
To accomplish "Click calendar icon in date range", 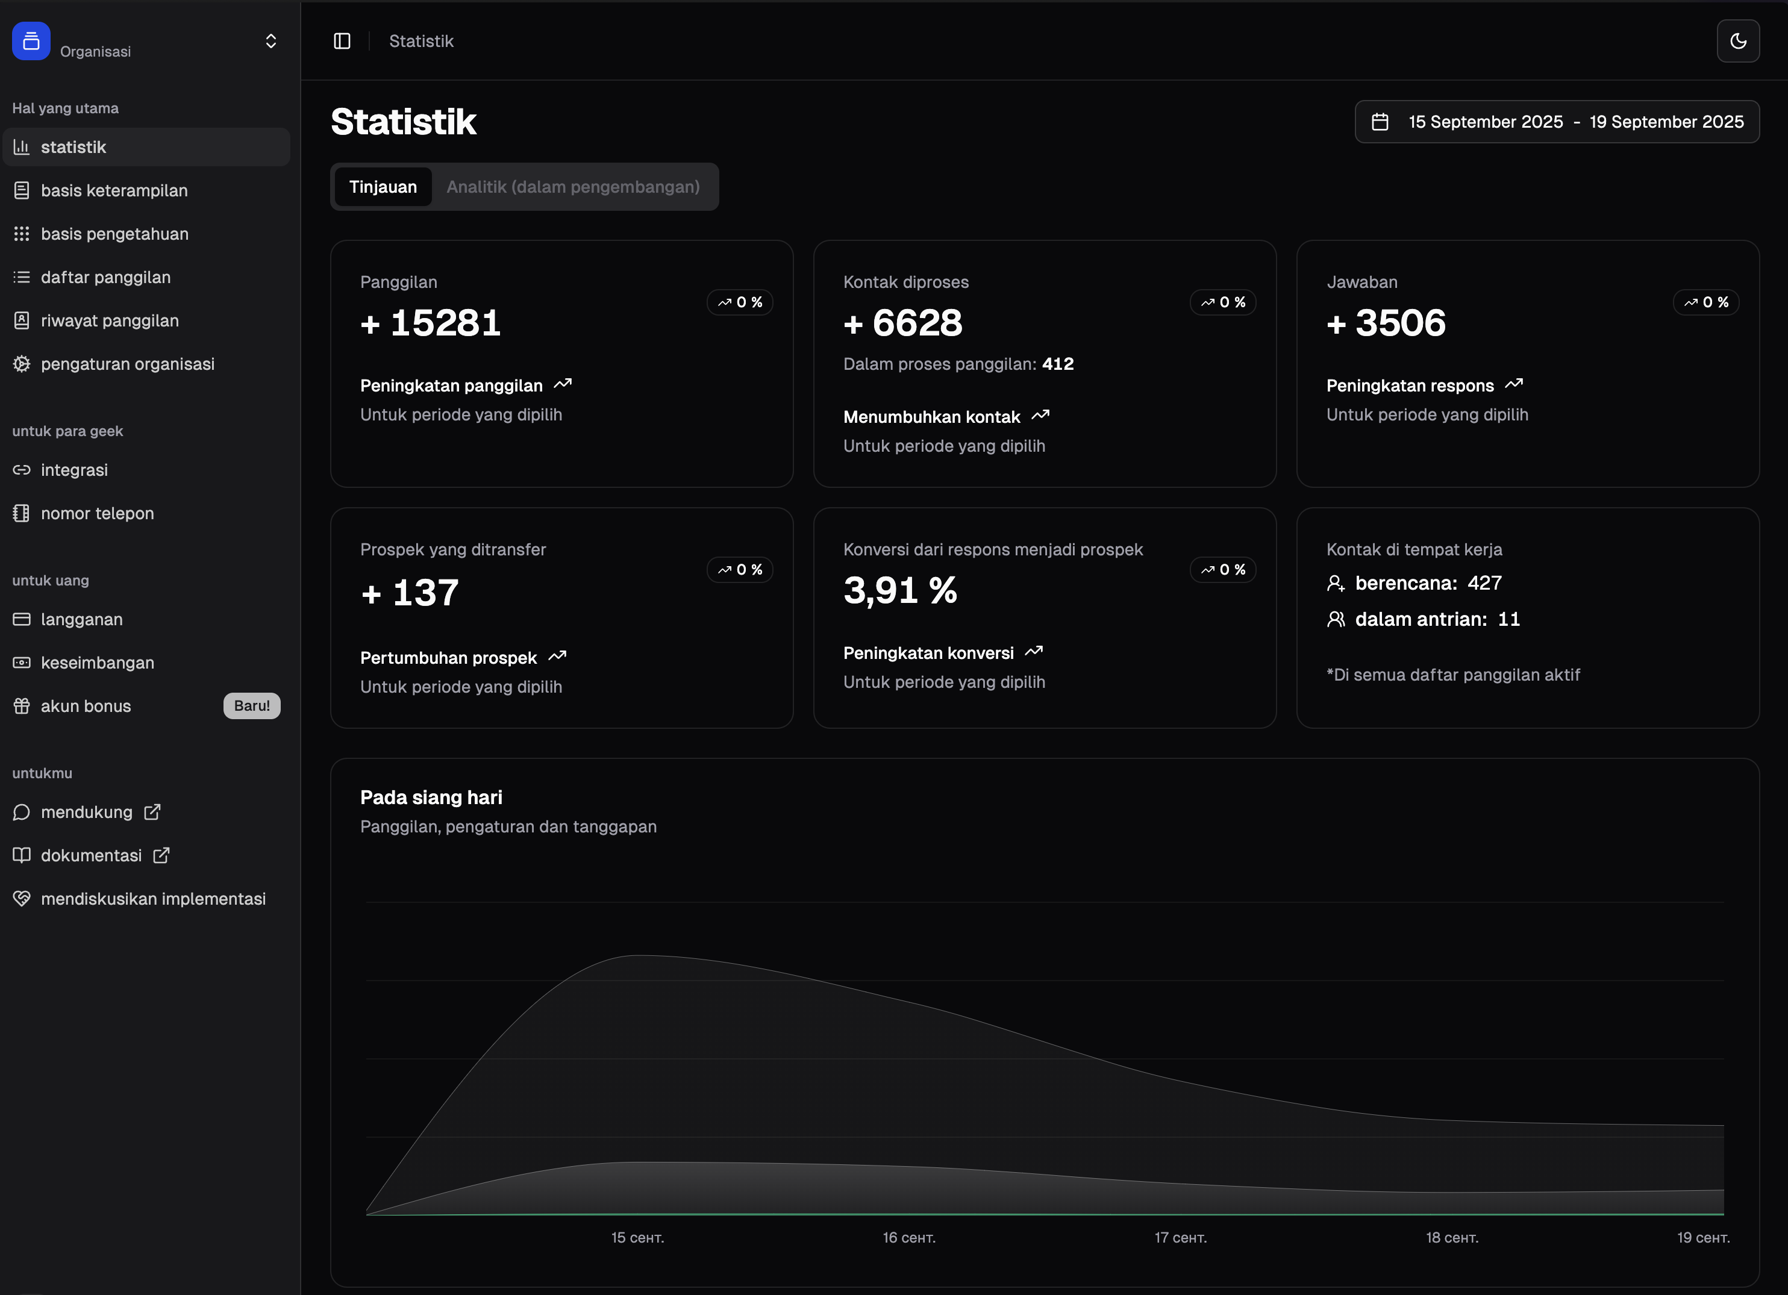I will [1380, 122].
